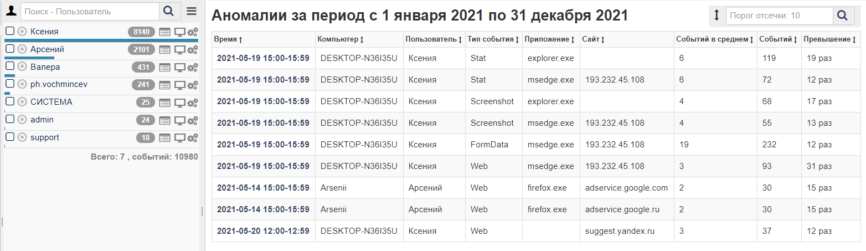Open the hamburger menu in user panel
The width and height of the screenshot is (866, 251).
pyautogui.click(x=192, y=11)
